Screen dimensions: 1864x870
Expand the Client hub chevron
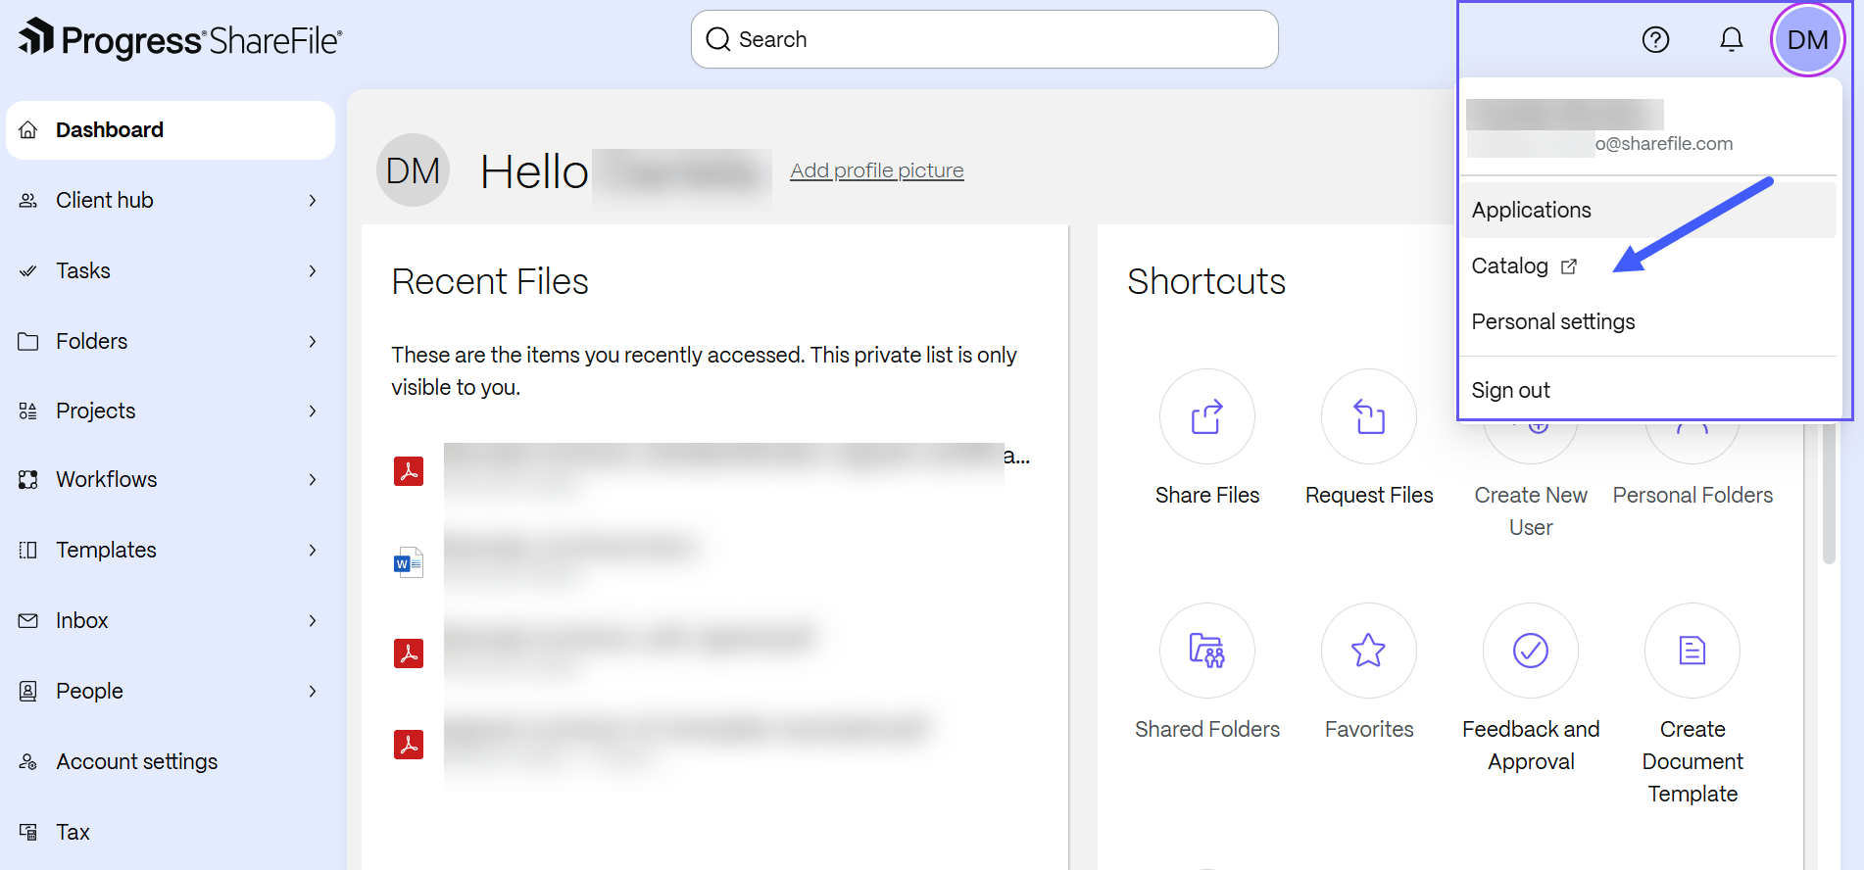click(x=313, y=201)
